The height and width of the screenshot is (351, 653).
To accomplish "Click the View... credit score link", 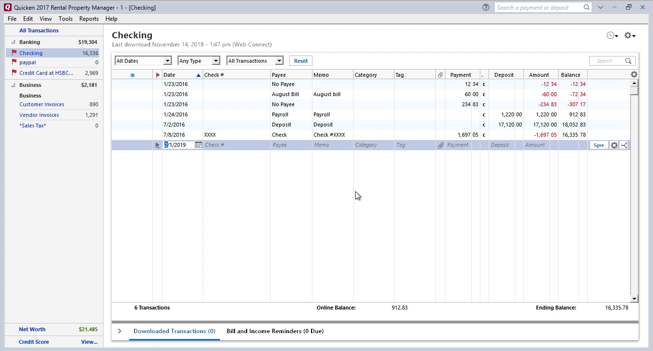I will [x=89, y=342].
